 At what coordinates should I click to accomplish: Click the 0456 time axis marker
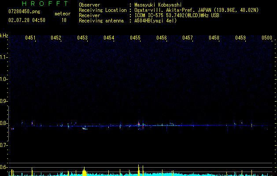point(162,38)
